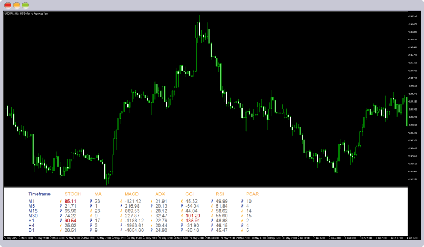The height and width of the screenshot is (247, 424).
Task: Select the H4 timeframe row label
Action: (x=31, y=226)
